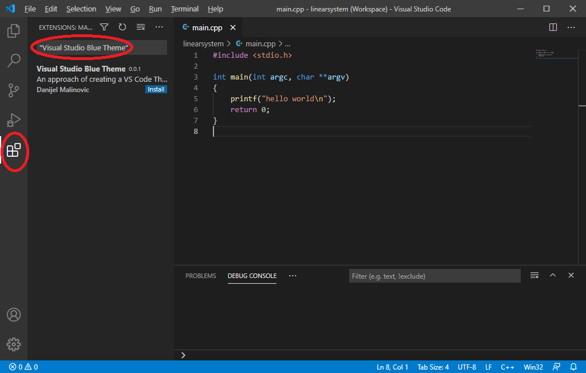Change language mode C++ in status bar
This screenshot has width=586, height=373.
pyautogui.click(x=508, y=367)
